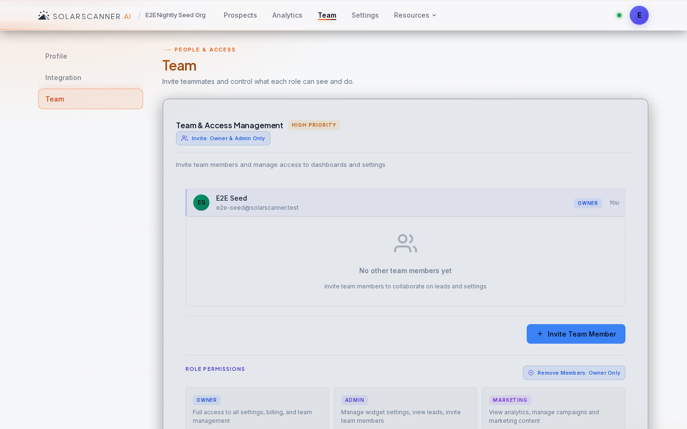
Task: Click the Invite: Owner & Admin Only badge
Action: (x=223, y=138)
